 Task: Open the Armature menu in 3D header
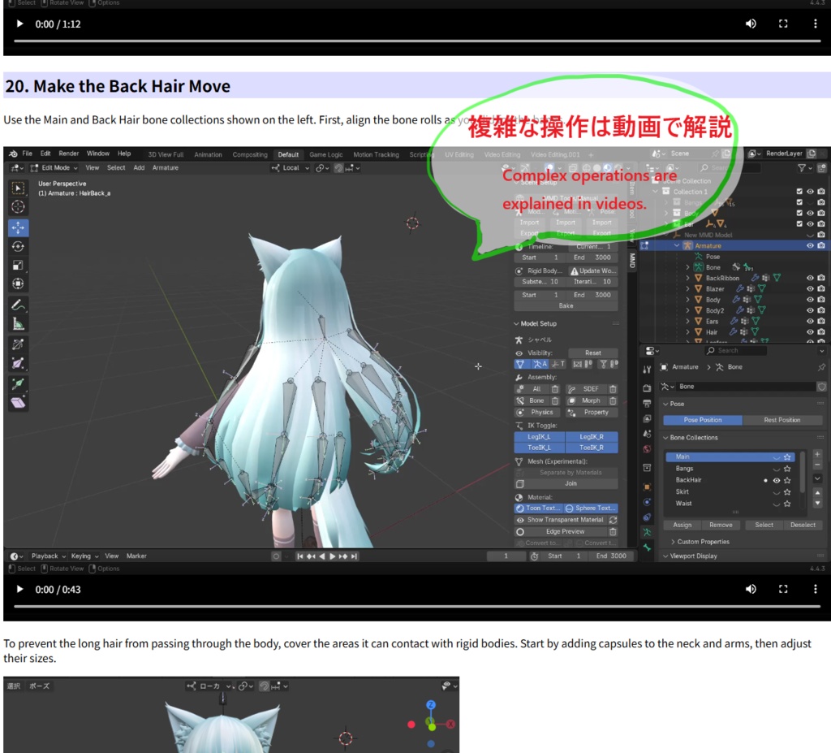[x=166, y=167]
